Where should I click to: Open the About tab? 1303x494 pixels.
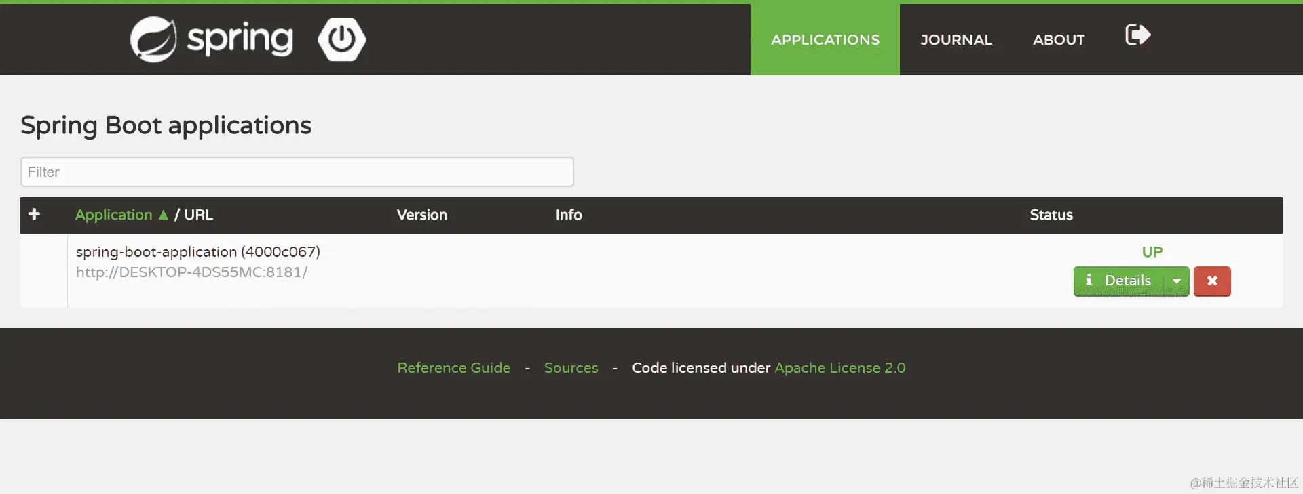tap(1059, 40)
